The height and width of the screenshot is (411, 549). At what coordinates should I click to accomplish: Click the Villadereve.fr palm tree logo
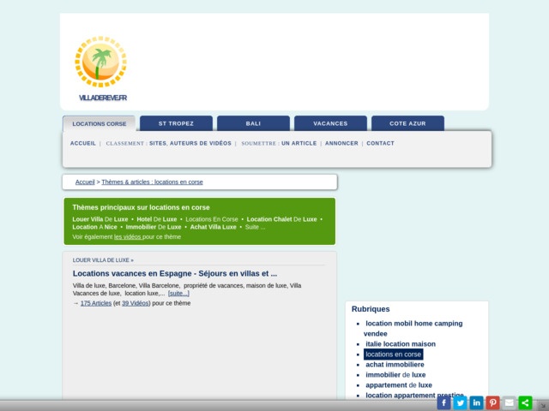pyautogui.click(x=101, y=68)
